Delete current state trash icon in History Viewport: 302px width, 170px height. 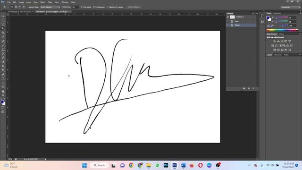coord(253,88)
